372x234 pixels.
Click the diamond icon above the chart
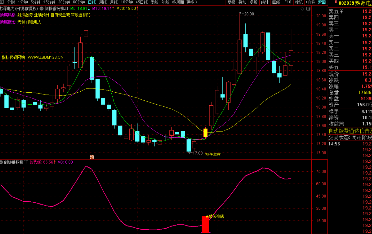point(302,9)
